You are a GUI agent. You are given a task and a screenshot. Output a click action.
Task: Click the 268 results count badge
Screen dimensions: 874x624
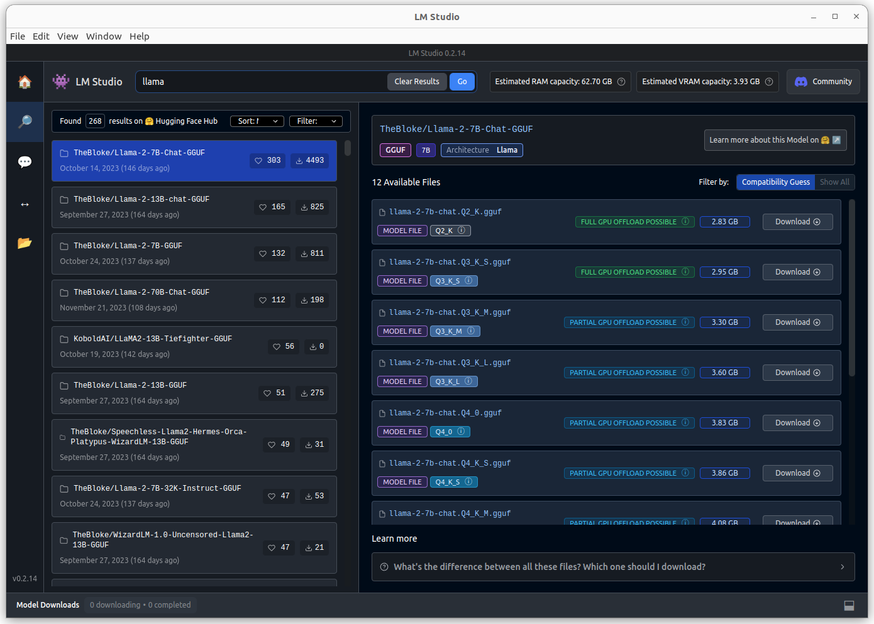95,121
